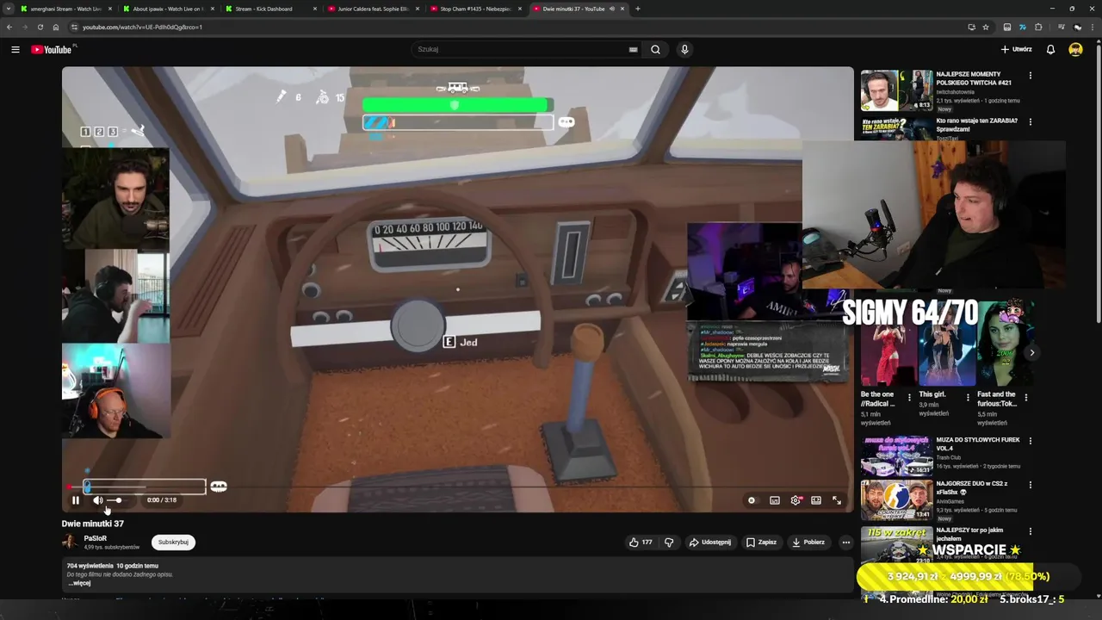Open YouTube notifications bell
1102x620 pixels.
tap(1050, 50)
